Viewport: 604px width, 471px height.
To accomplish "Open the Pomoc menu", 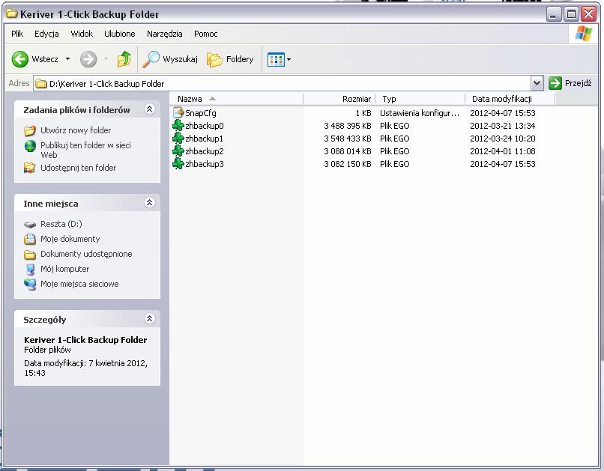I will tap(205, 34).
